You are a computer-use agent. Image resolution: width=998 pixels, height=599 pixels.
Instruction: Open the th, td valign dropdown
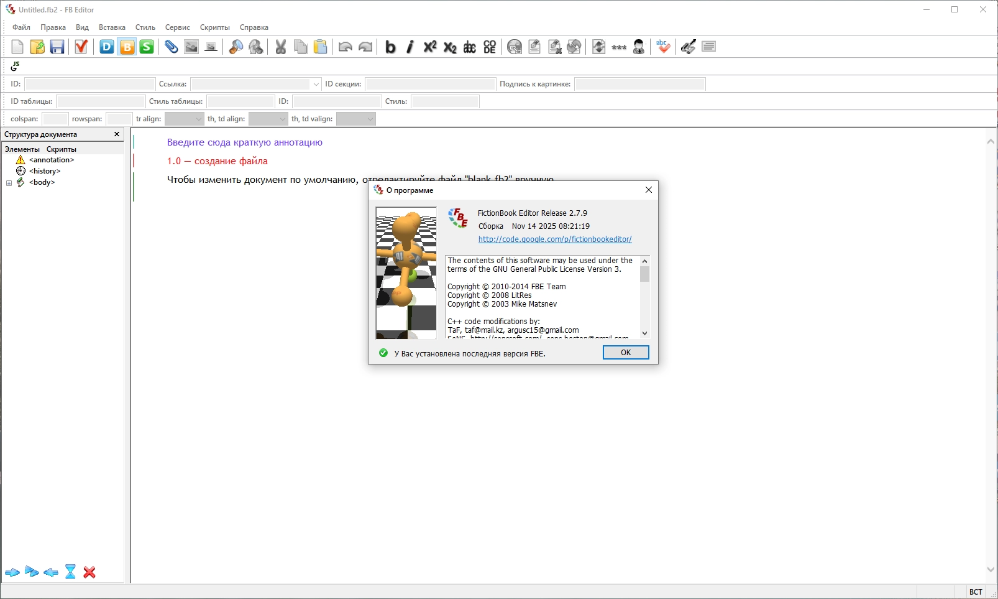tap(356, 119)
